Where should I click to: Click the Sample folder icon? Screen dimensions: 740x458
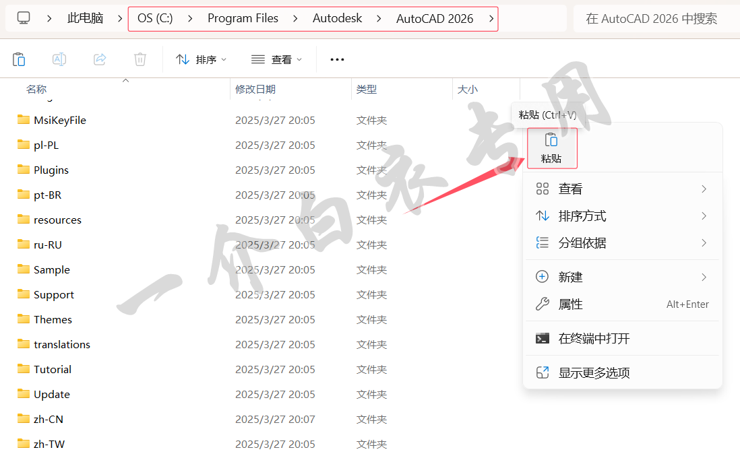tap(23, 269)
